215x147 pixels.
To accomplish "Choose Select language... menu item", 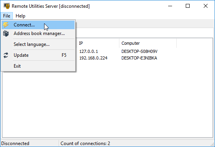I will pos(38,44).
